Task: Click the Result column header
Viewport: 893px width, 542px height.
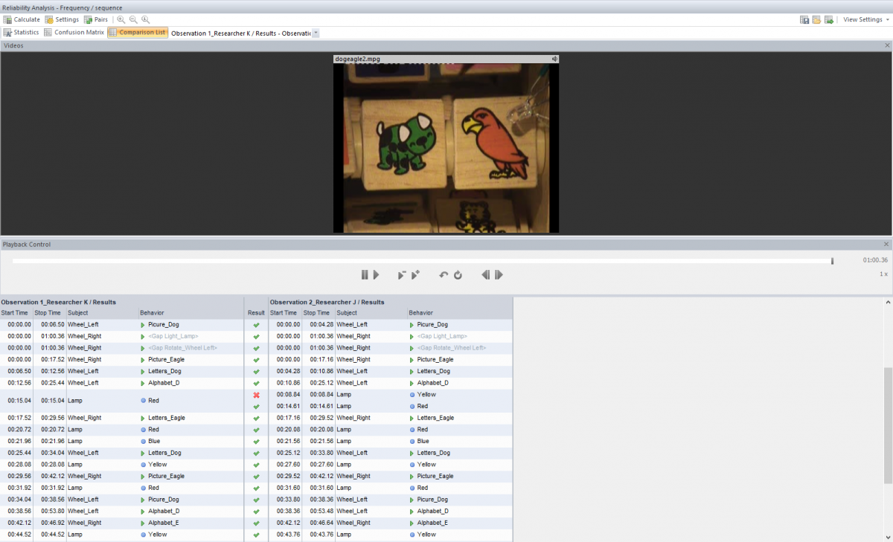Action: tap(256, 313)
